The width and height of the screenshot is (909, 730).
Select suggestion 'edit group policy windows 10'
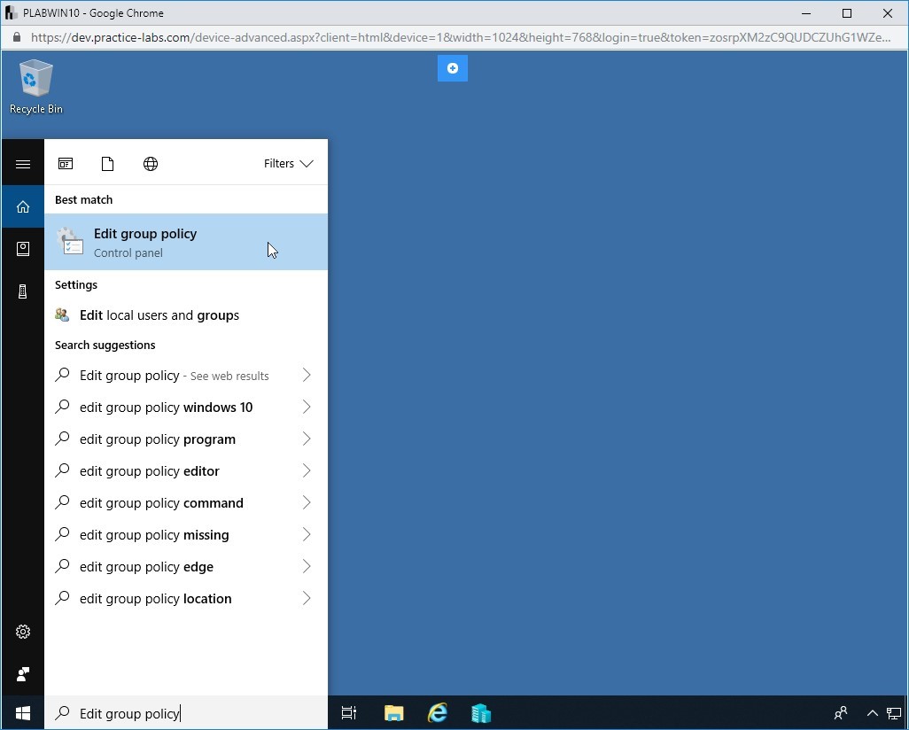point(186,407)
